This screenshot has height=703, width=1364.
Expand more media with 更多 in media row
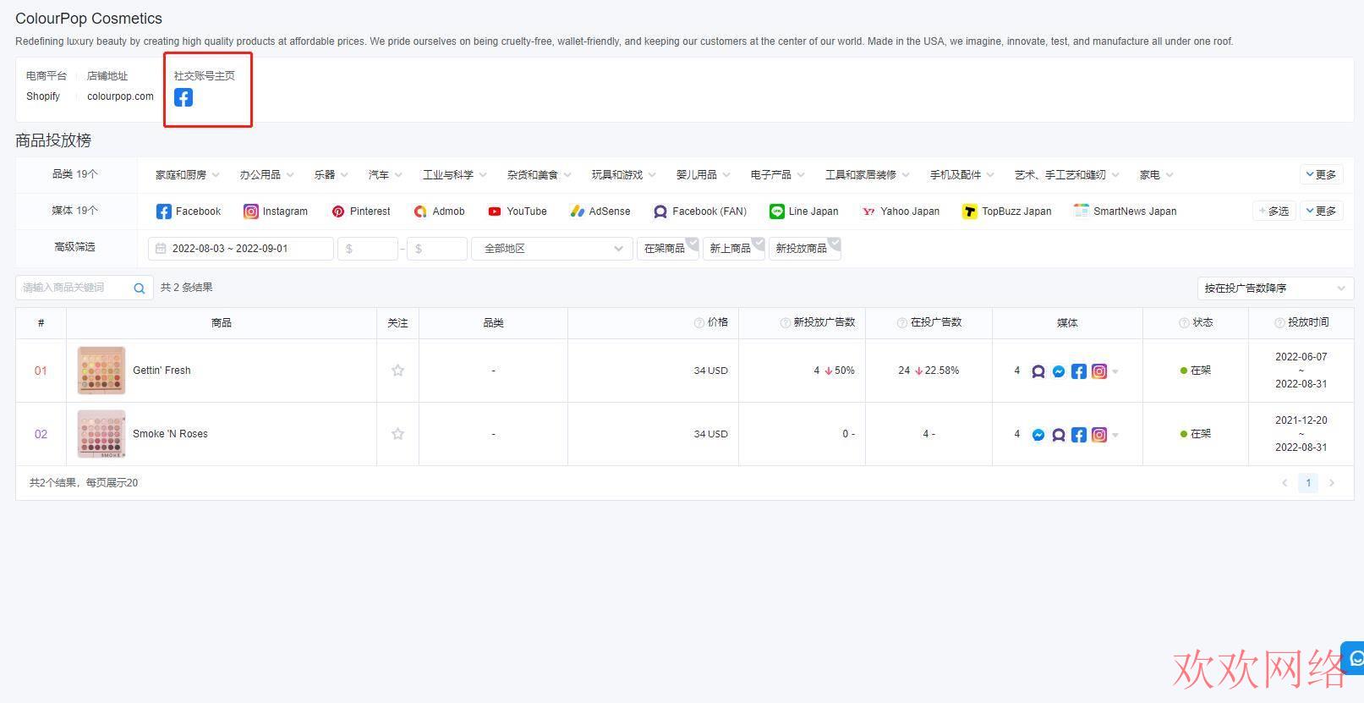coord(1322,211)
